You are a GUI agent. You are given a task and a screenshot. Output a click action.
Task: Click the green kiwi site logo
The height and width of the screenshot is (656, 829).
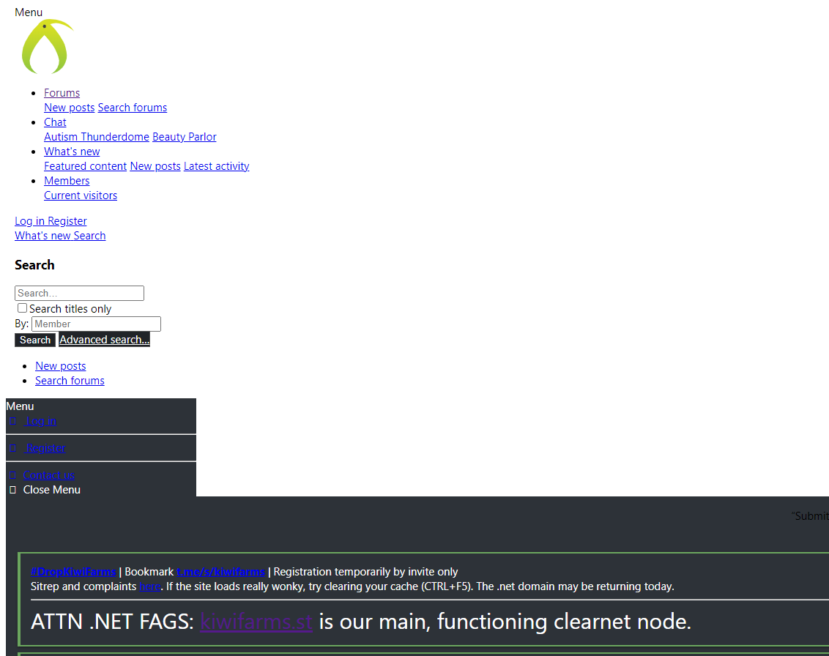48,47
